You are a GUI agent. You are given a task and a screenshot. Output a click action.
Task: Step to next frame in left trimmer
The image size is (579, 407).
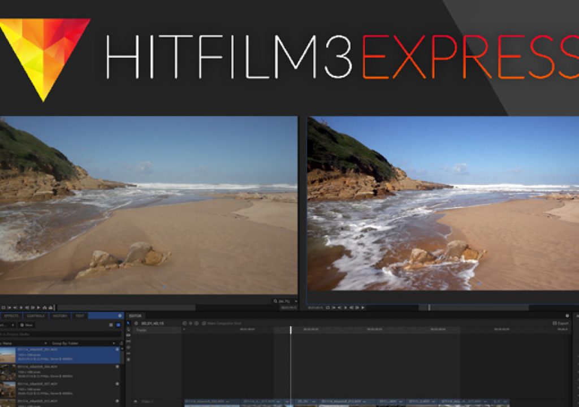(x=32, y=308)
